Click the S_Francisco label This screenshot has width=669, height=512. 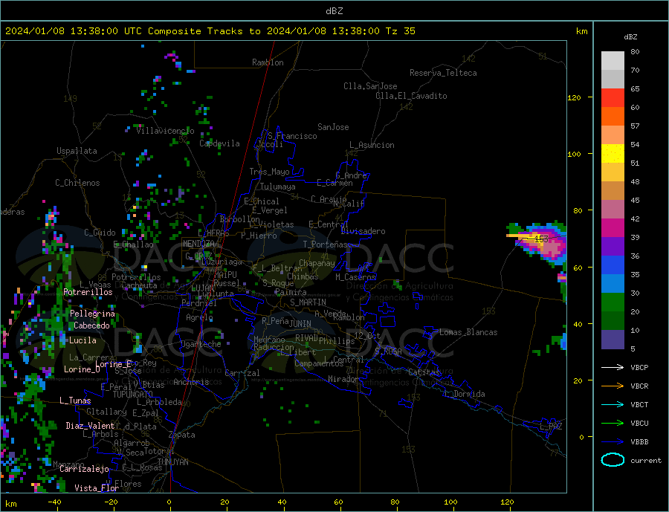[292, 136]
